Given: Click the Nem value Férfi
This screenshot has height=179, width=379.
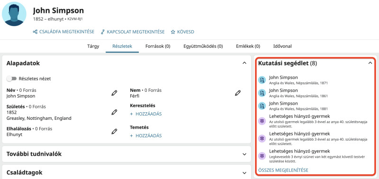Looking at the screenshot, I should click(x=135, y=96).
